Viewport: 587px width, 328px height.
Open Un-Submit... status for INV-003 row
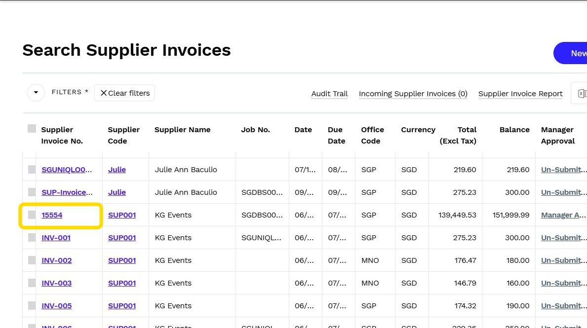click(x=564, y=283)
